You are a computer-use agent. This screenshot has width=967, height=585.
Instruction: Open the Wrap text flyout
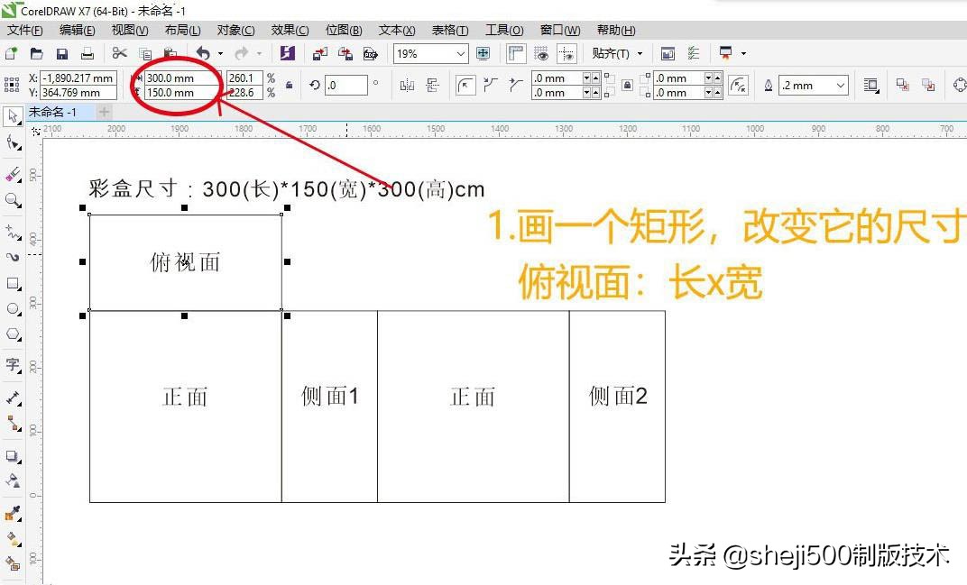tap(870, 85)
